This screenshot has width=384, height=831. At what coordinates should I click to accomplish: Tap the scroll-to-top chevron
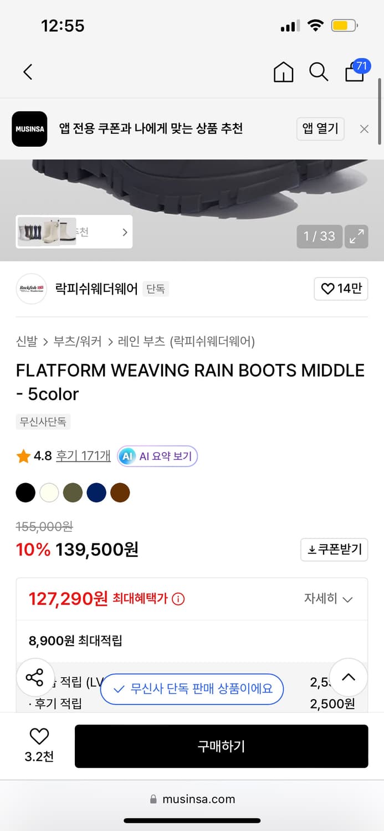tap(348, 677)
